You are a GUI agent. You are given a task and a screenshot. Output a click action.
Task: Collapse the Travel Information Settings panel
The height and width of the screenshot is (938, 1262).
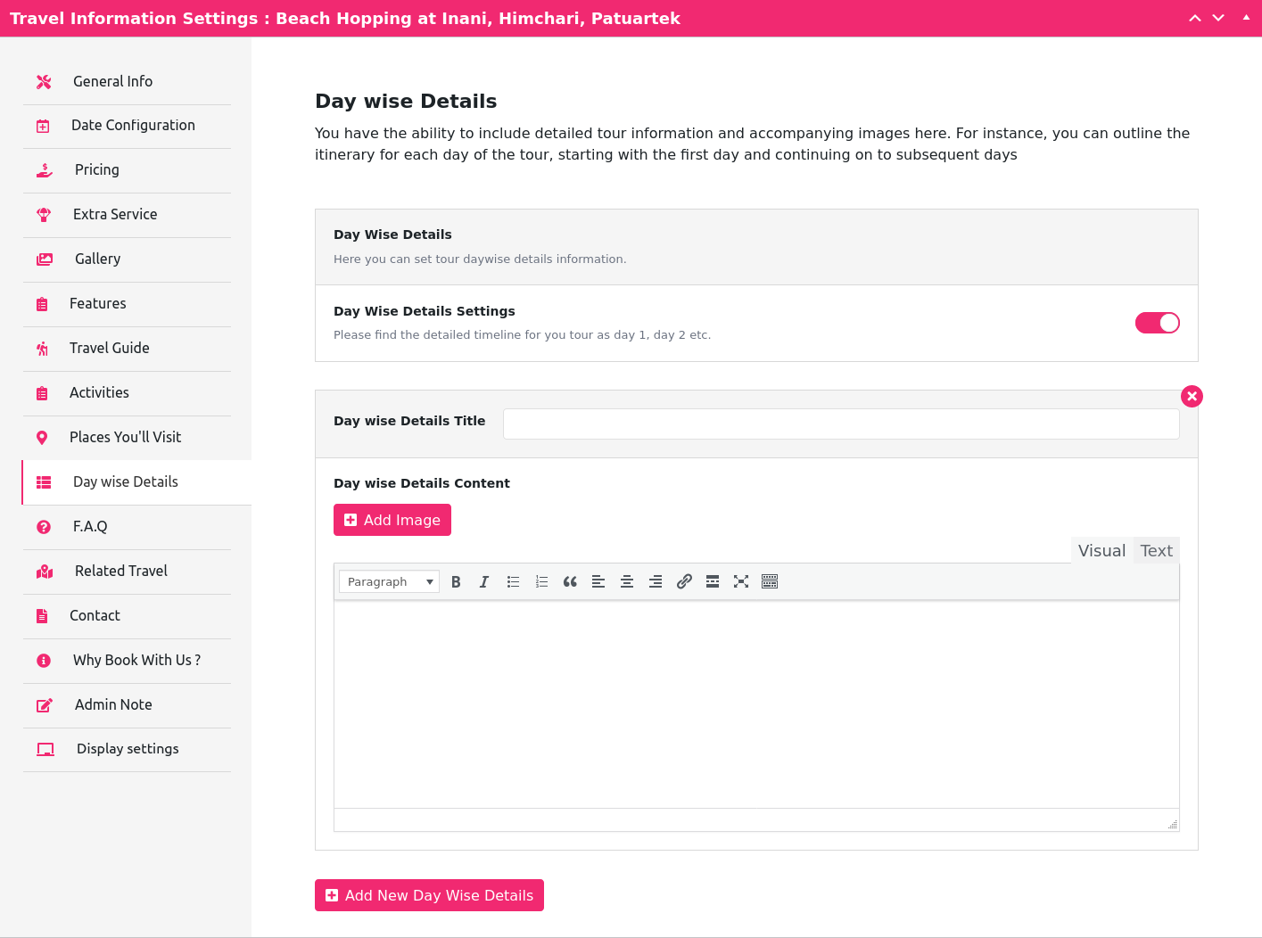tap(1246, 18)
